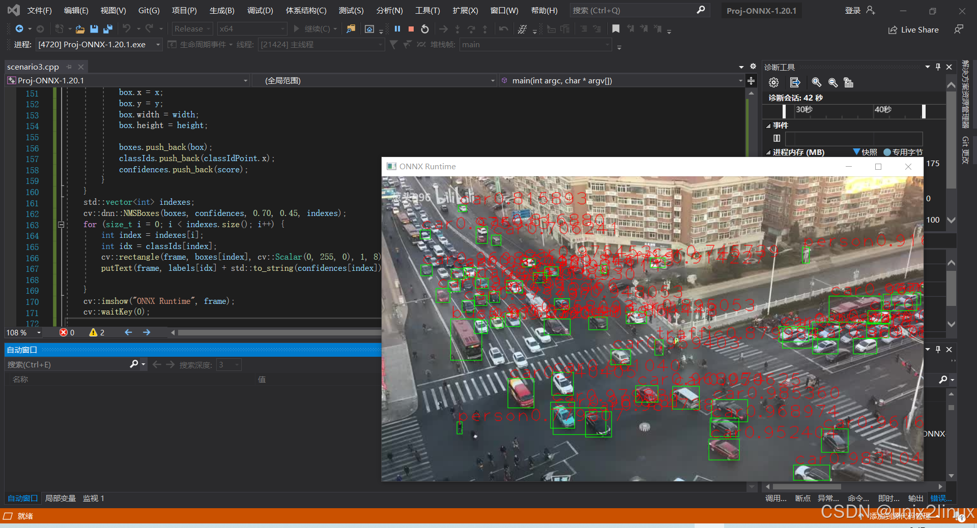
Task: Click the editor split window button
Action: [751, 80]
